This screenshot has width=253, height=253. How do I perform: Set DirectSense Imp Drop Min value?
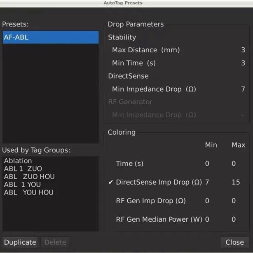[207, 182]
